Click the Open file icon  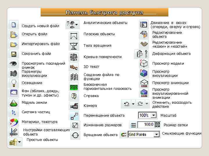[x=14, y=34]
